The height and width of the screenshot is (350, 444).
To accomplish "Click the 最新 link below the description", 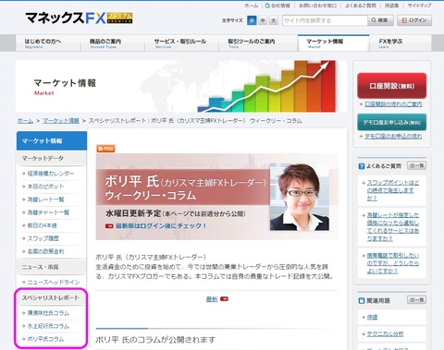I will 212,299.
